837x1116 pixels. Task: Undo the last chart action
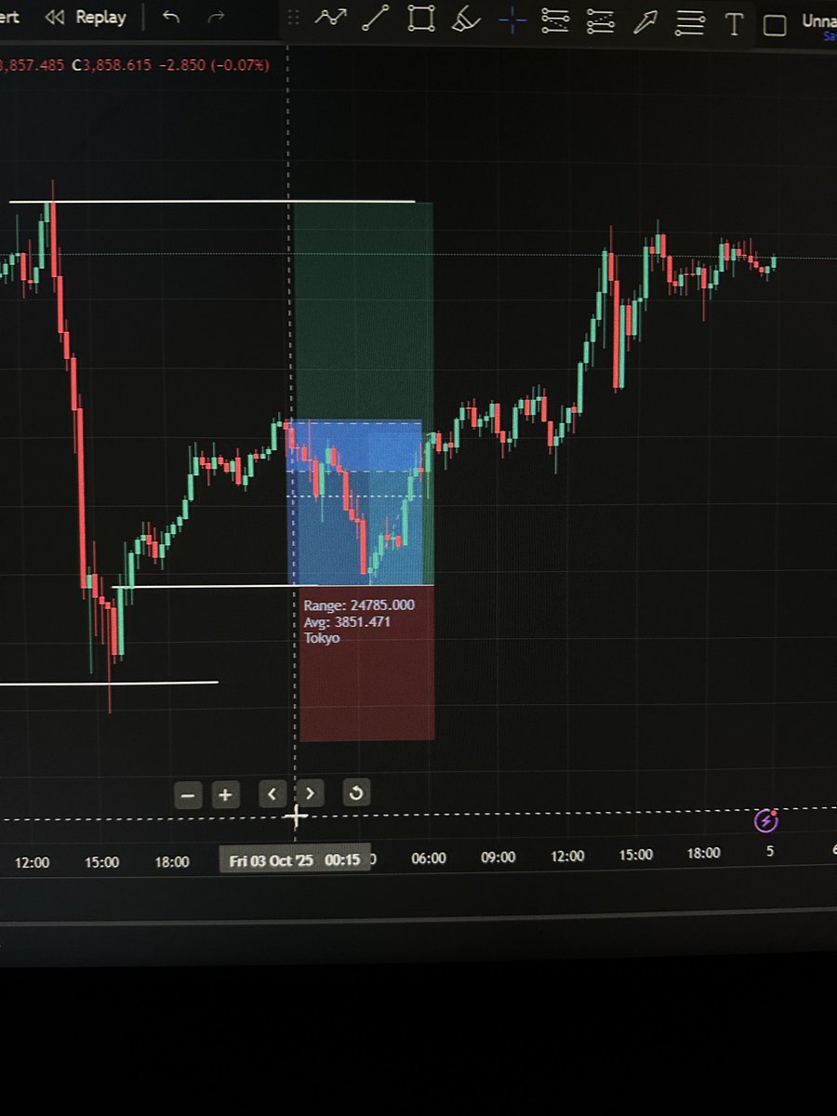(171, 18)
